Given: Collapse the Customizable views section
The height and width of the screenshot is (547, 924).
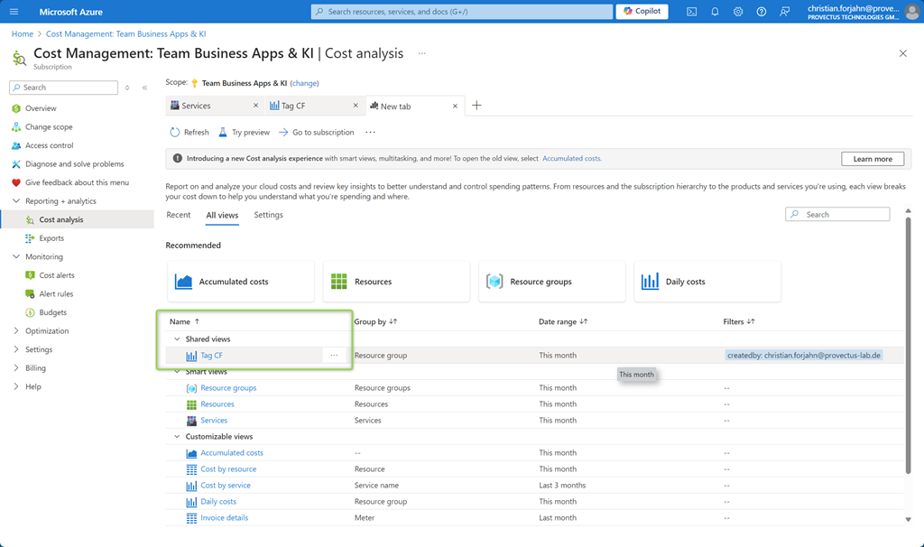Looking at the screenshot, I should [x=177, y=437].
